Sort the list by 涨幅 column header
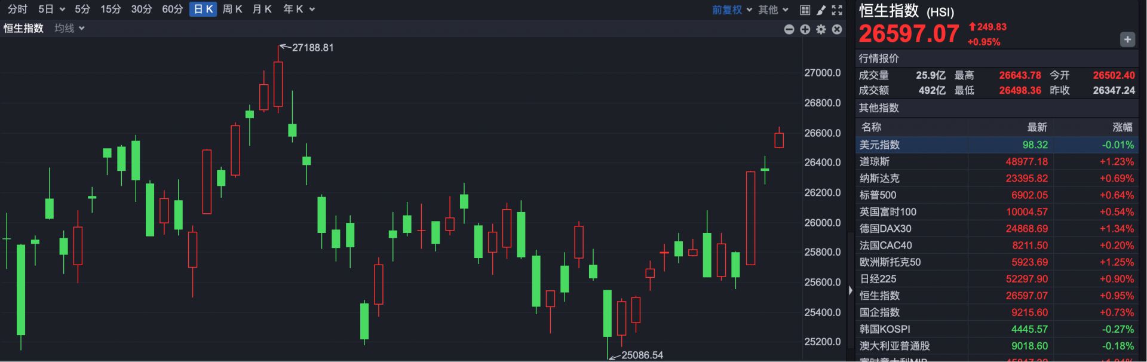The image size is (1147, 362). click(x=1122, y=127)
